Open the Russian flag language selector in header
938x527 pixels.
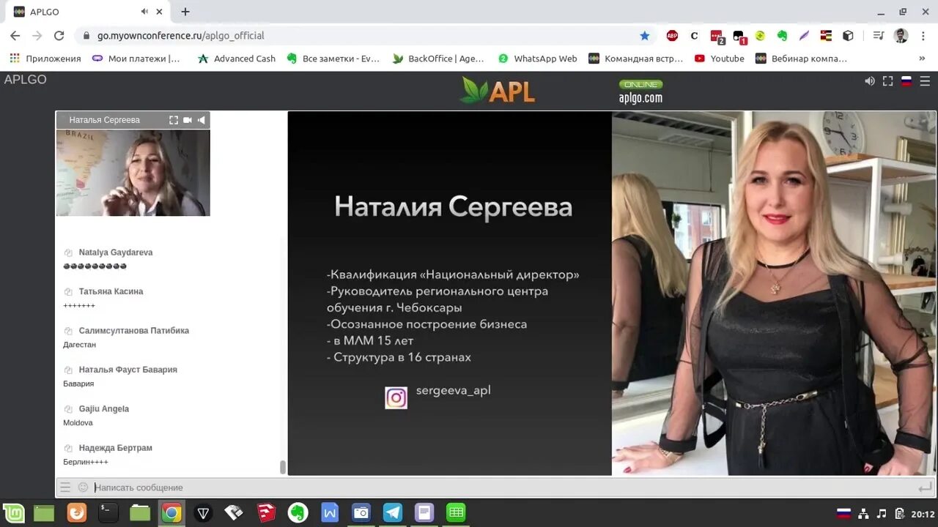click(906, 81)
